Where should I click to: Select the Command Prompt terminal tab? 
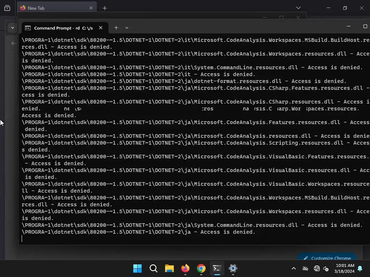coord(65,28)
